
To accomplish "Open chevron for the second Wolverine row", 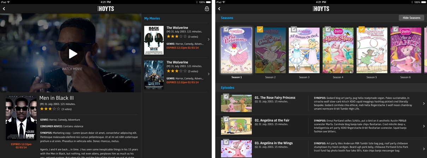I will (x=209, y=74).
